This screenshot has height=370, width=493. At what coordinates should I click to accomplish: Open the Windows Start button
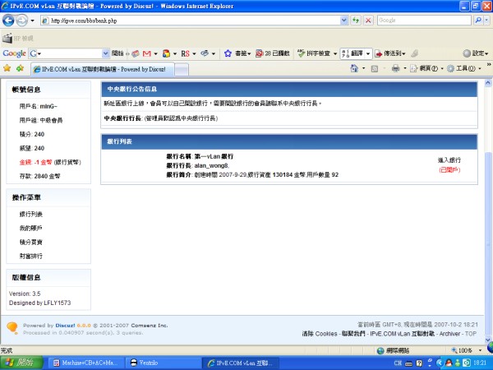pos(21,363)
